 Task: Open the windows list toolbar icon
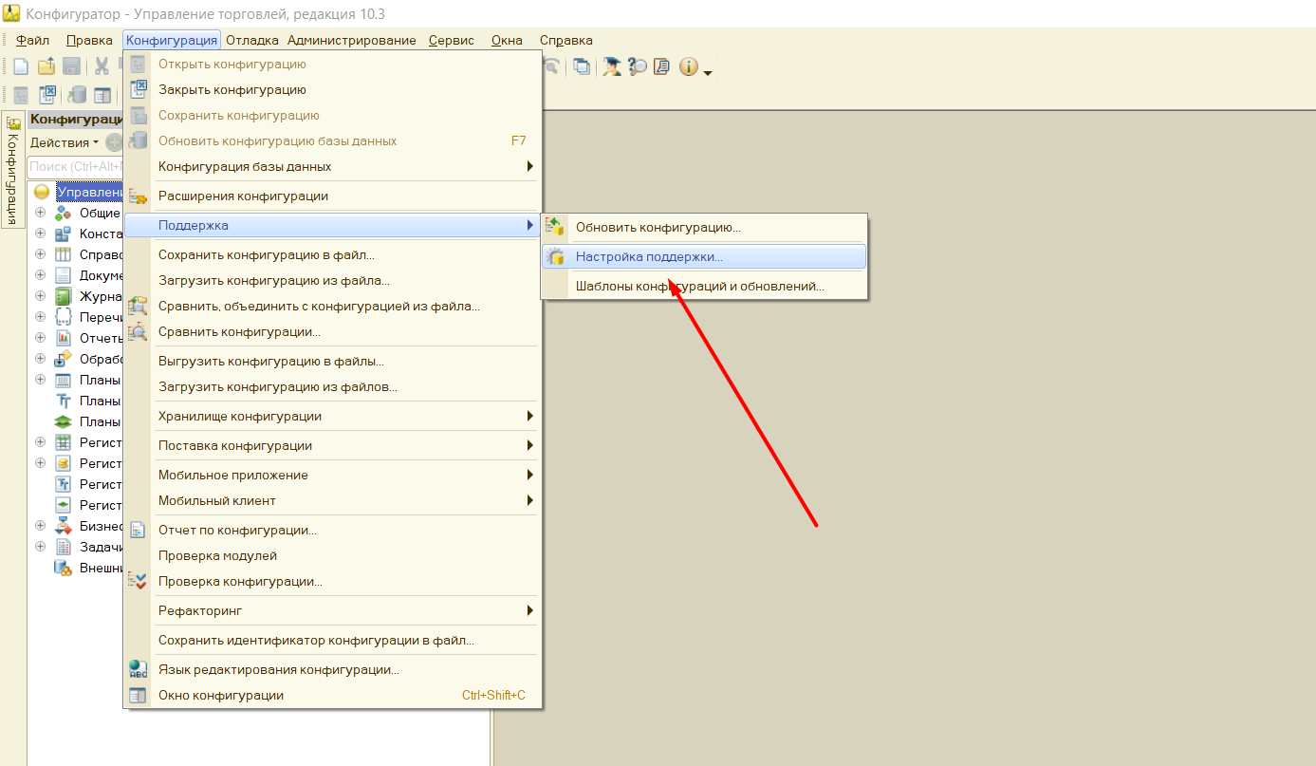582,66
